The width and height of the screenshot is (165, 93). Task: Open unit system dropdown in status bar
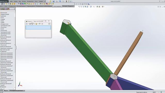click(159, 92)
